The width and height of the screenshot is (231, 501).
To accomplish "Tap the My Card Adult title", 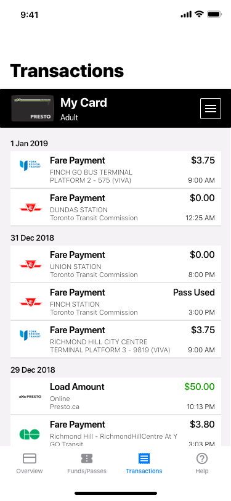I will [84, 109].
